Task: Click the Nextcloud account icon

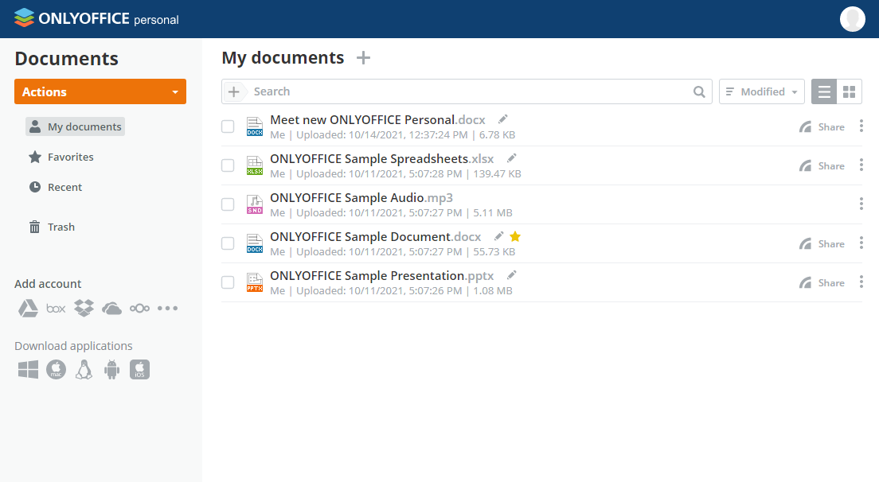Action: [x=139, y=309]
